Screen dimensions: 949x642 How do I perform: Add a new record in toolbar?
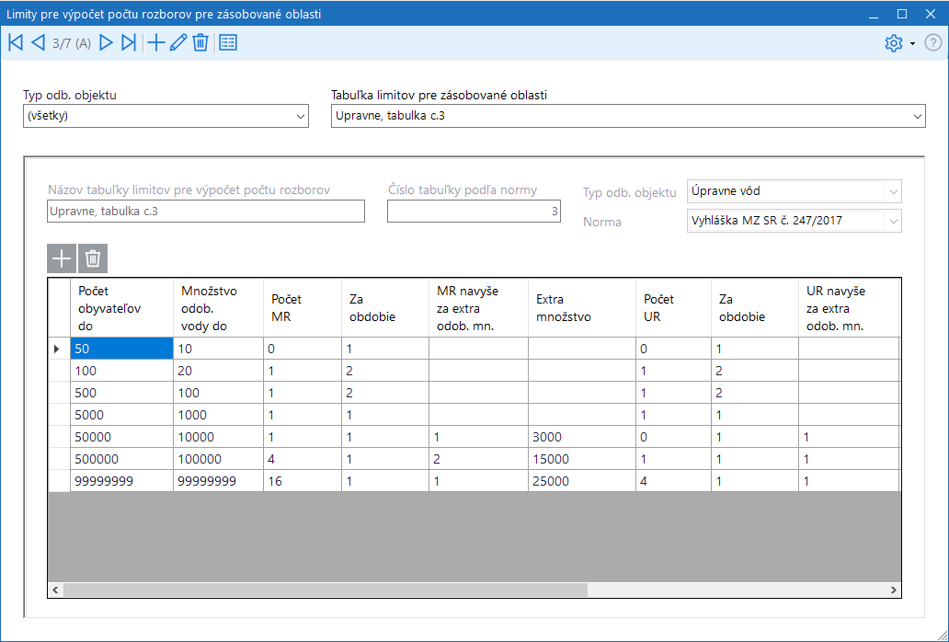pos(156,42)
